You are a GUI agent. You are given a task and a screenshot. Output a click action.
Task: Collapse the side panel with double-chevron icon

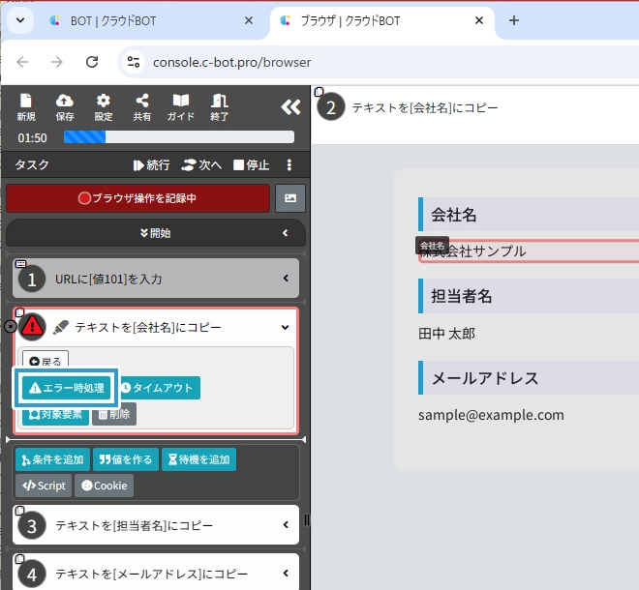point(289,107)
